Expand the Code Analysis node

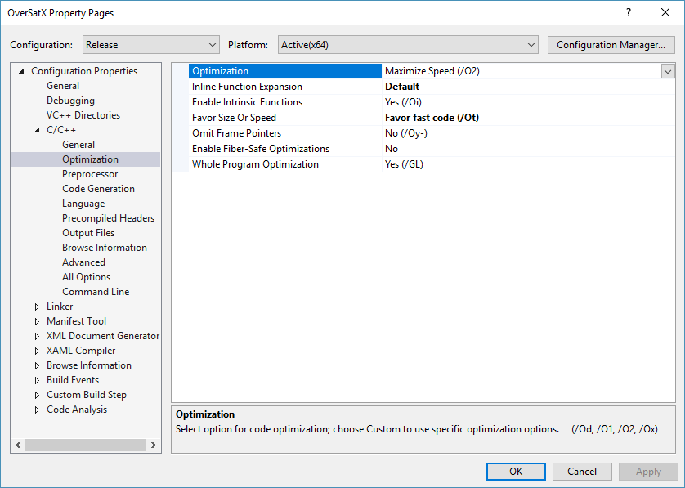point(37,410)
